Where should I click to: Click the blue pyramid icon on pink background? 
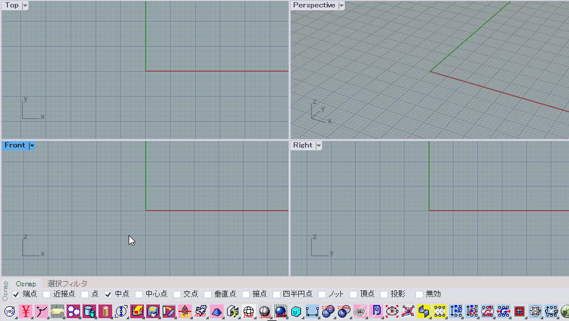click(217, 311)
